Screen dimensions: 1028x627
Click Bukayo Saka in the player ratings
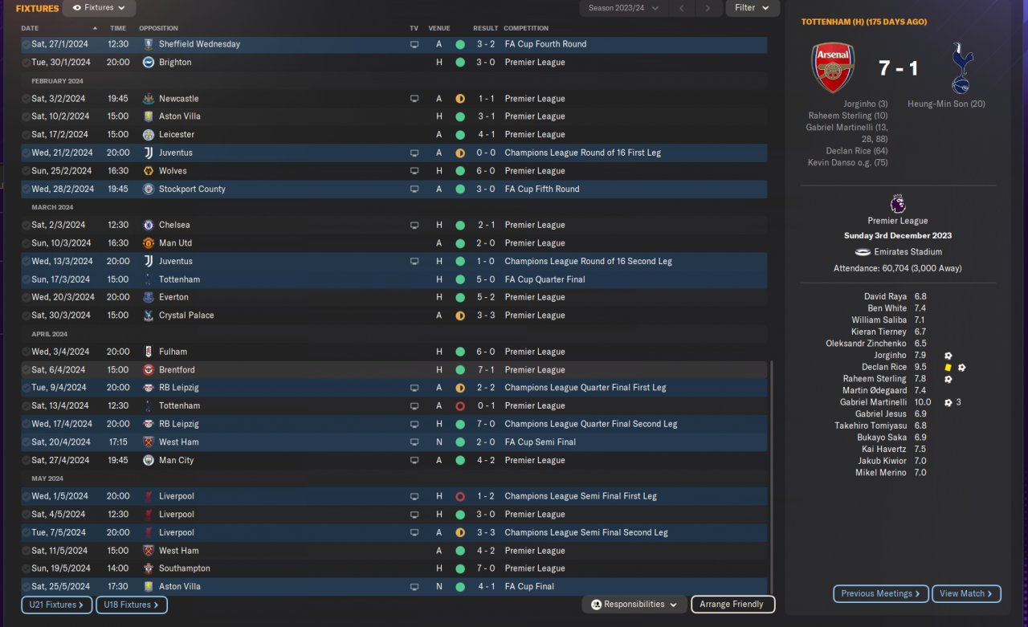pos(882,438)
